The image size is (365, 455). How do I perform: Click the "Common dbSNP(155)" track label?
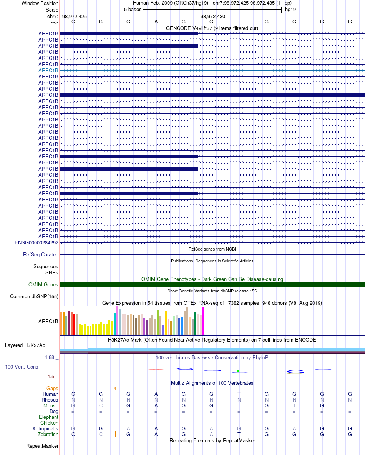click(34, 297)
